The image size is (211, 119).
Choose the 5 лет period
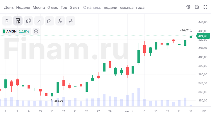point(74,8)
